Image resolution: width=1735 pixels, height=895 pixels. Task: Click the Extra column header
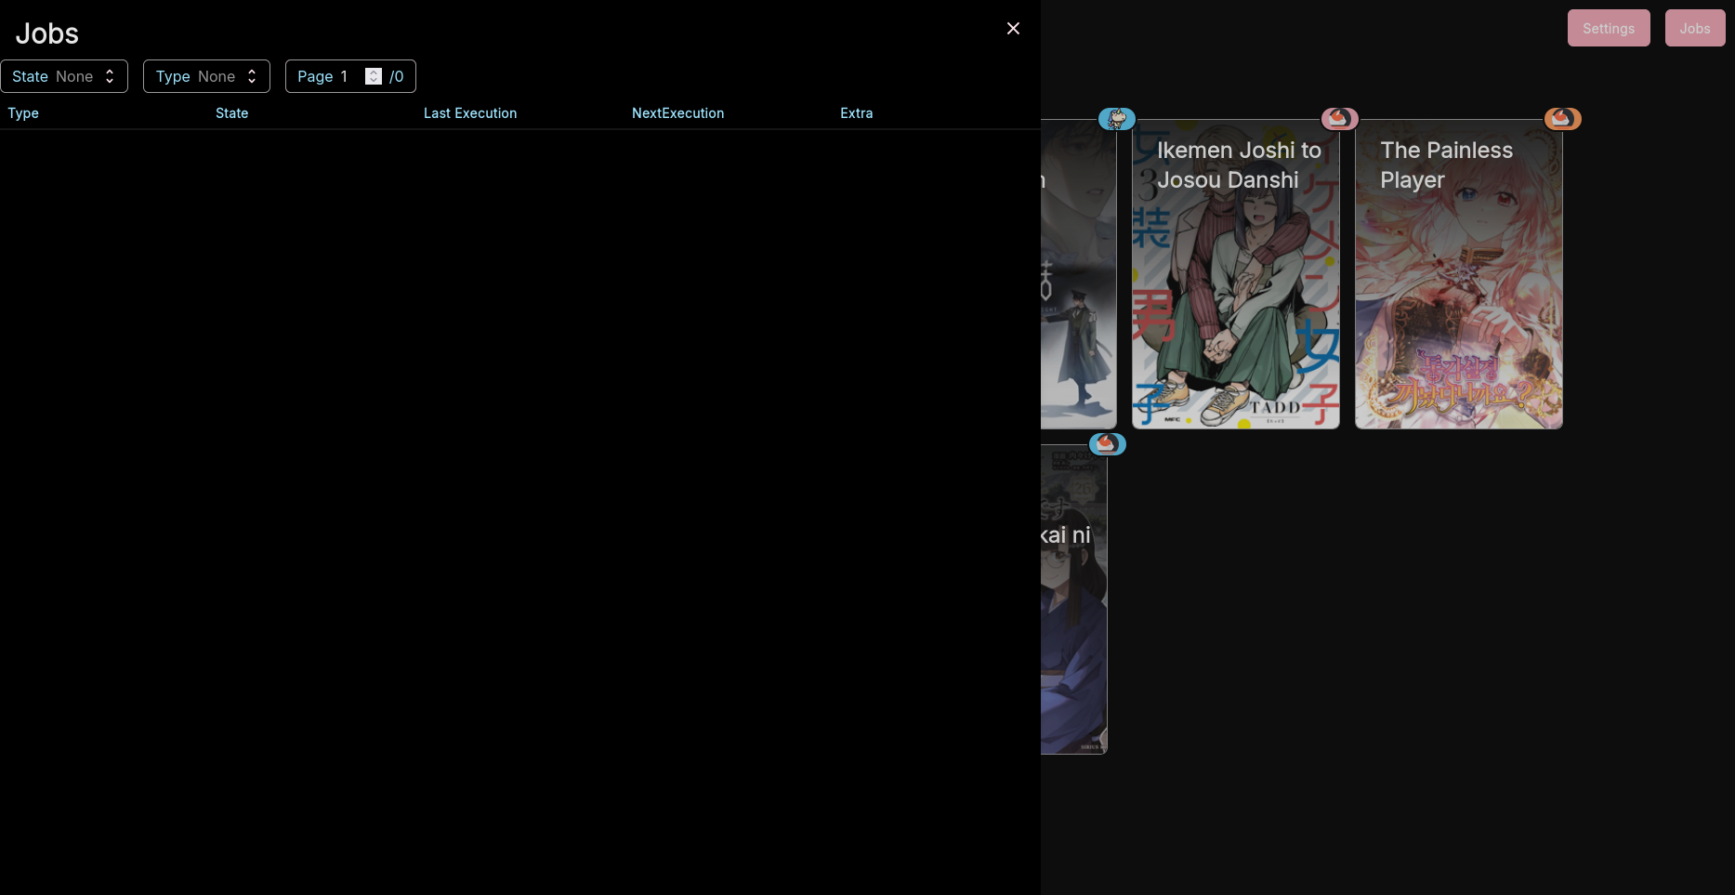[x=856, y=113]
